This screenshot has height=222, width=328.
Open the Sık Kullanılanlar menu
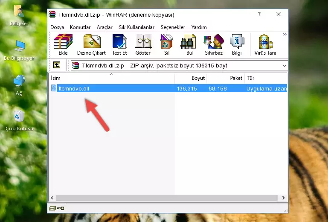click(x=136, y=27)
